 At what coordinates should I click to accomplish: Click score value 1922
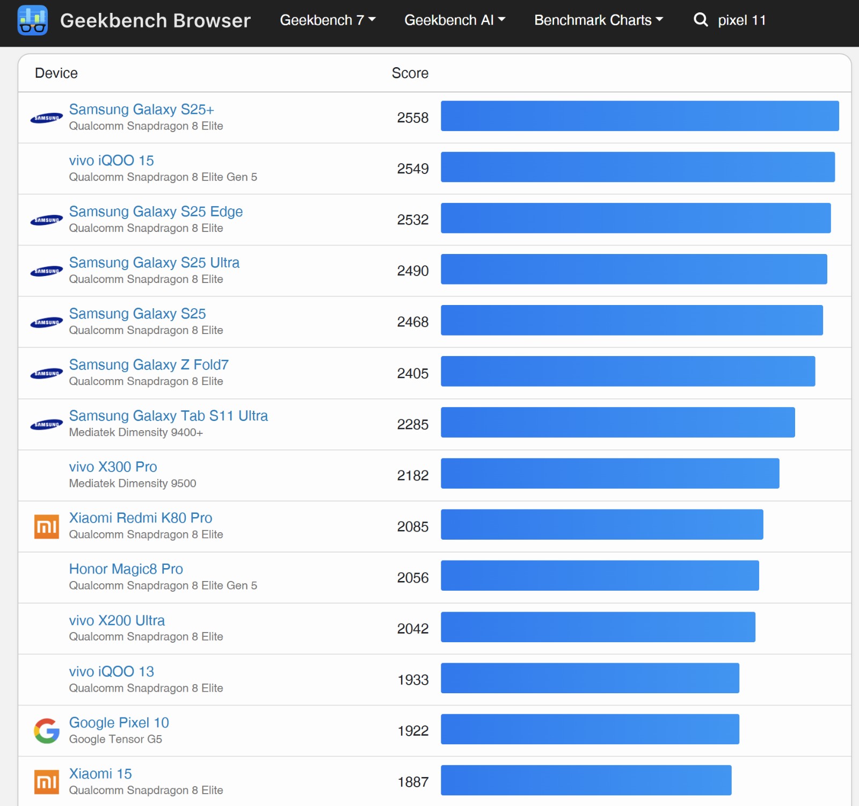coord(413,731)
